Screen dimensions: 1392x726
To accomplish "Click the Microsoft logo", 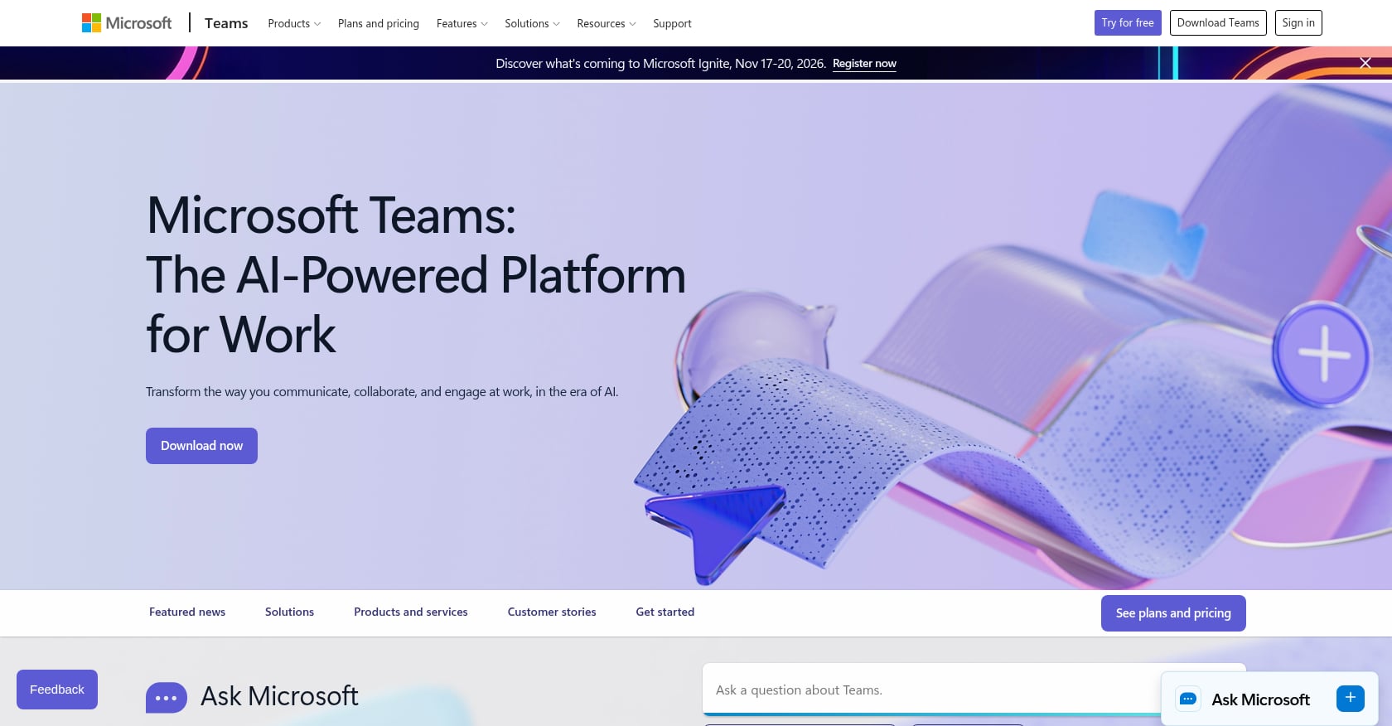I will point(127,23).
